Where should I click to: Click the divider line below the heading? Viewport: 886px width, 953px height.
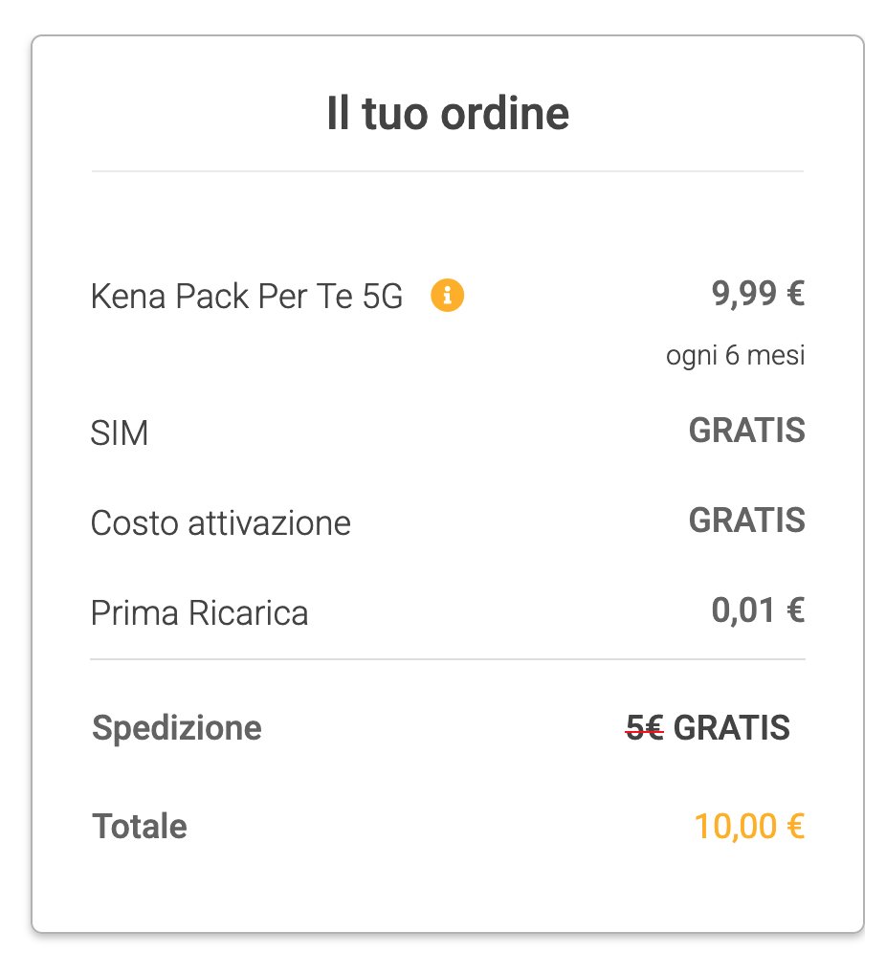[447, 172]
